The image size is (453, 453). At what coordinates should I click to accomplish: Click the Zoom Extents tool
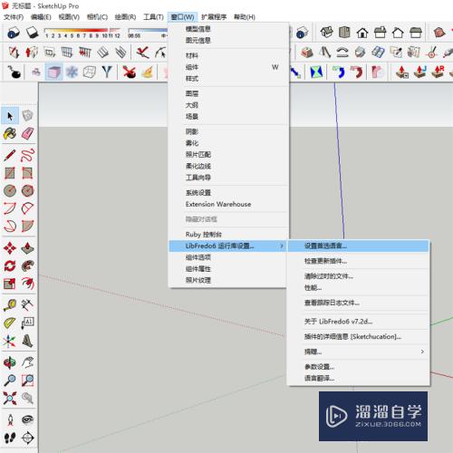coord(10,398)
